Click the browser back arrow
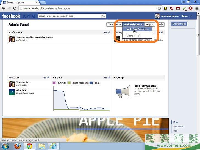The width and height of the screenshot is (200, 150). 3,9
